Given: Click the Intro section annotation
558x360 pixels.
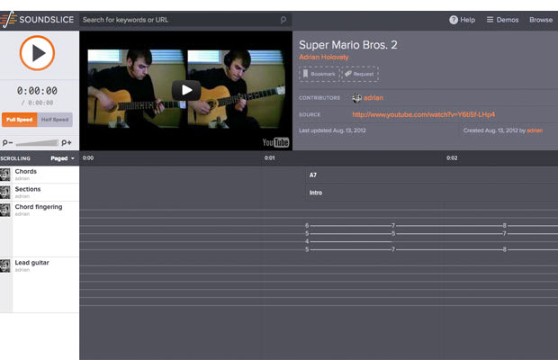Looking at the screenshot, I should tap(316, 193).
